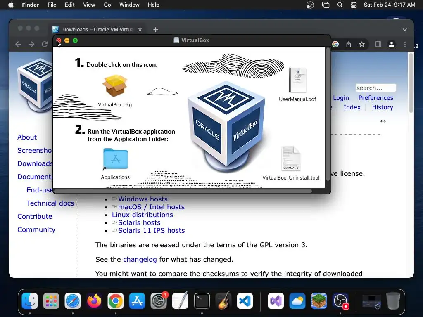The height and width of the screenshot is (317, 423).
Task: Click the Windows hosts download link
Action: point(143,199)
